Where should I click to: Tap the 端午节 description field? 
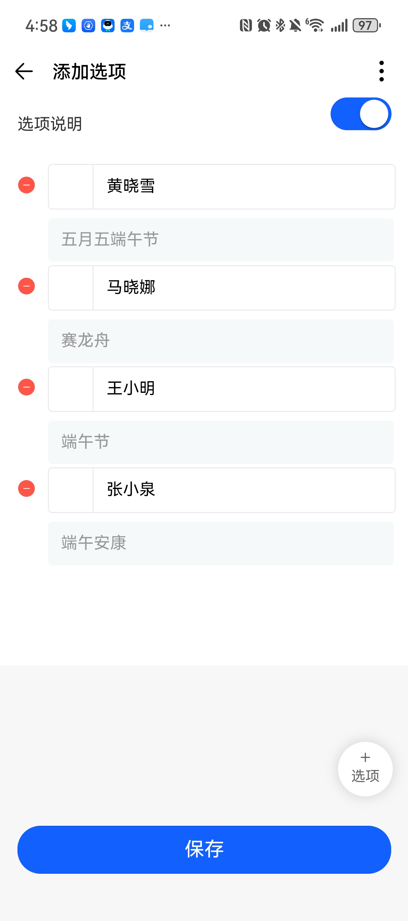point(221,442)
